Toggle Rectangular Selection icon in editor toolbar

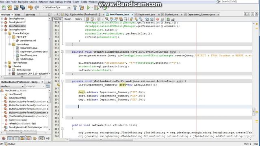point(126,19)
